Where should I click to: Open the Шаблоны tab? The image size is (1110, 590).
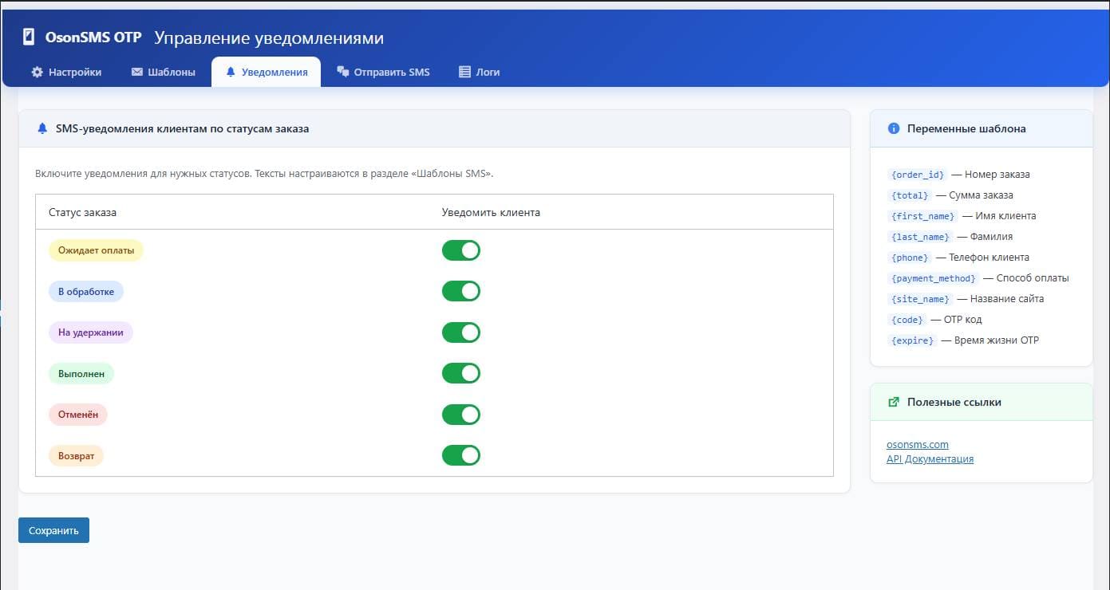[163, 72]
